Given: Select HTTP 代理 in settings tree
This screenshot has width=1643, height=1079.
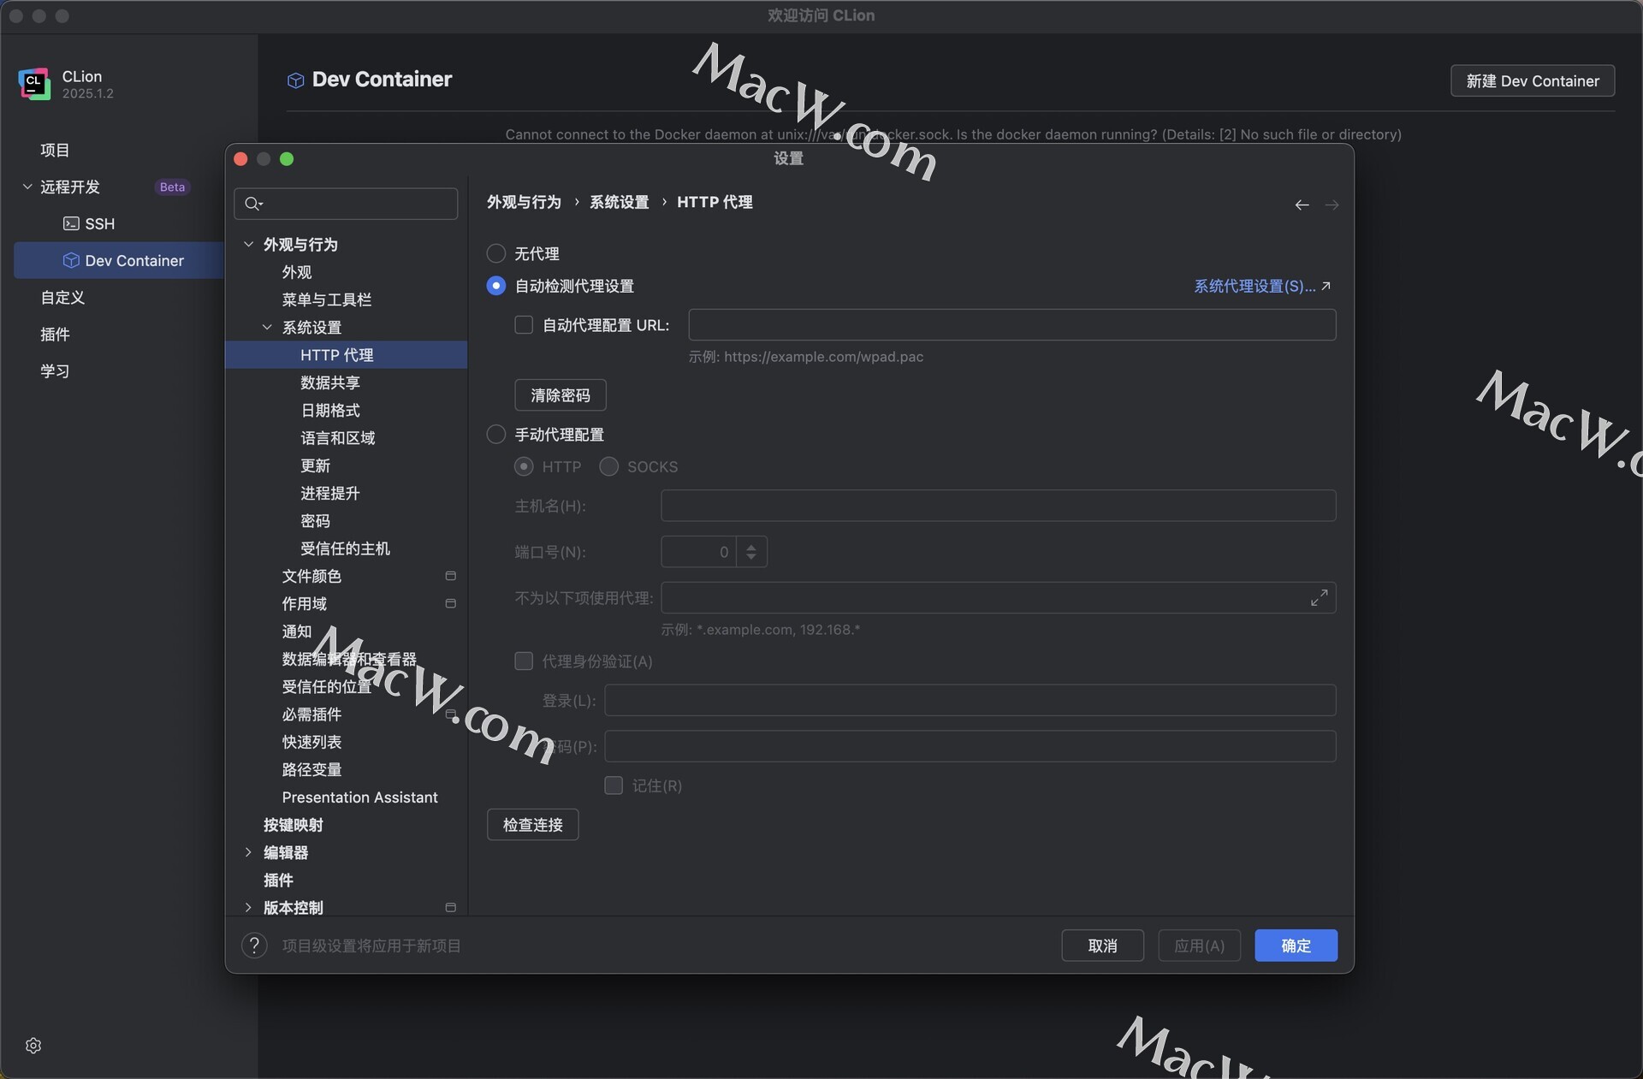Looking at the screenshot, I should [x=346, y=355].
